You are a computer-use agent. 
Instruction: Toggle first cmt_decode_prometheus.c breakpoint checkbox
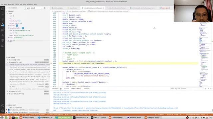click(9, 110)
